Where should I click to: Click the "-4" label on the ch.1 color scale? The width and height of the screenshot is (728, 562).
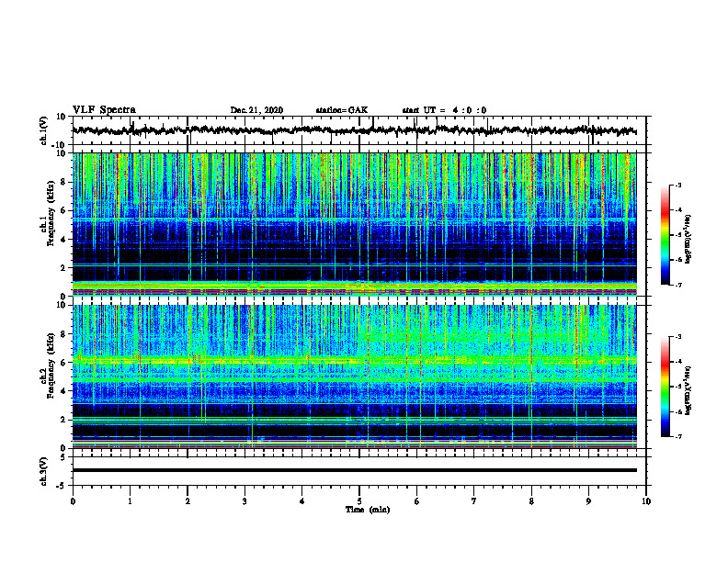click(677, 210)
